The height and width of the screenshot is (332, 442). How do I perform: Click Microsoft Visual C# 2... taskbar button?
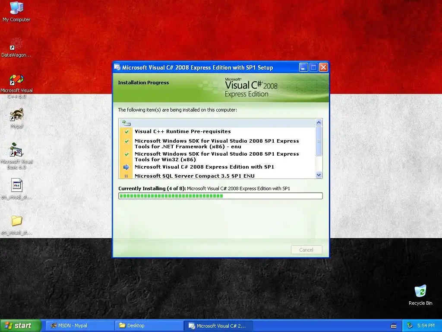click(x=218, y=326)
